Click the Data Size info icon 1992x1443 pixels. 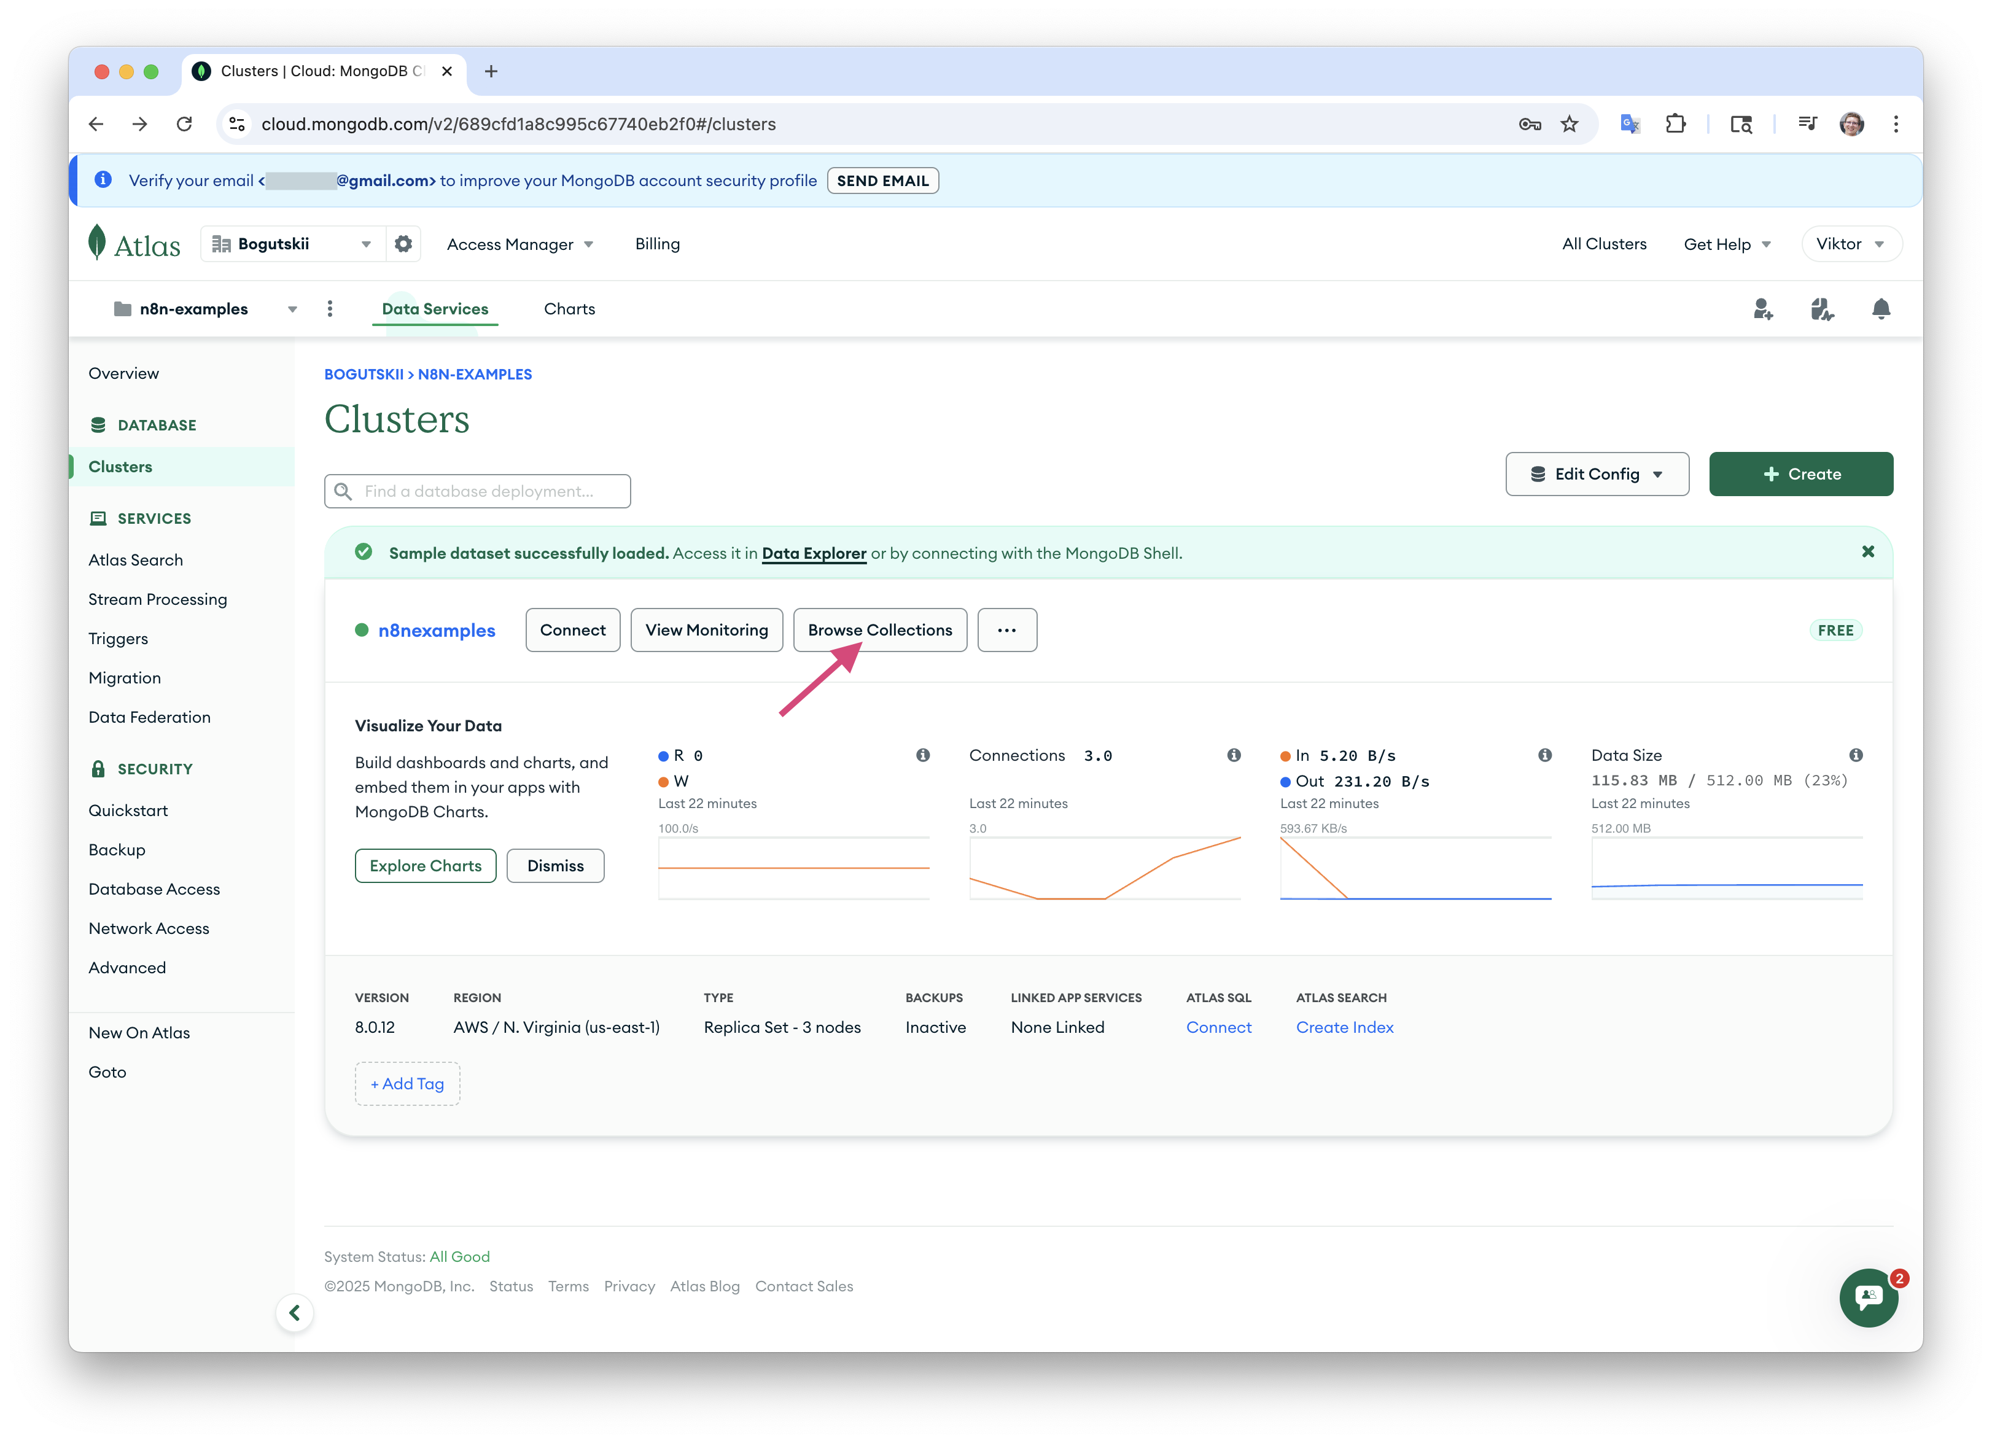pyautogui.click(x=1856, y=755)
